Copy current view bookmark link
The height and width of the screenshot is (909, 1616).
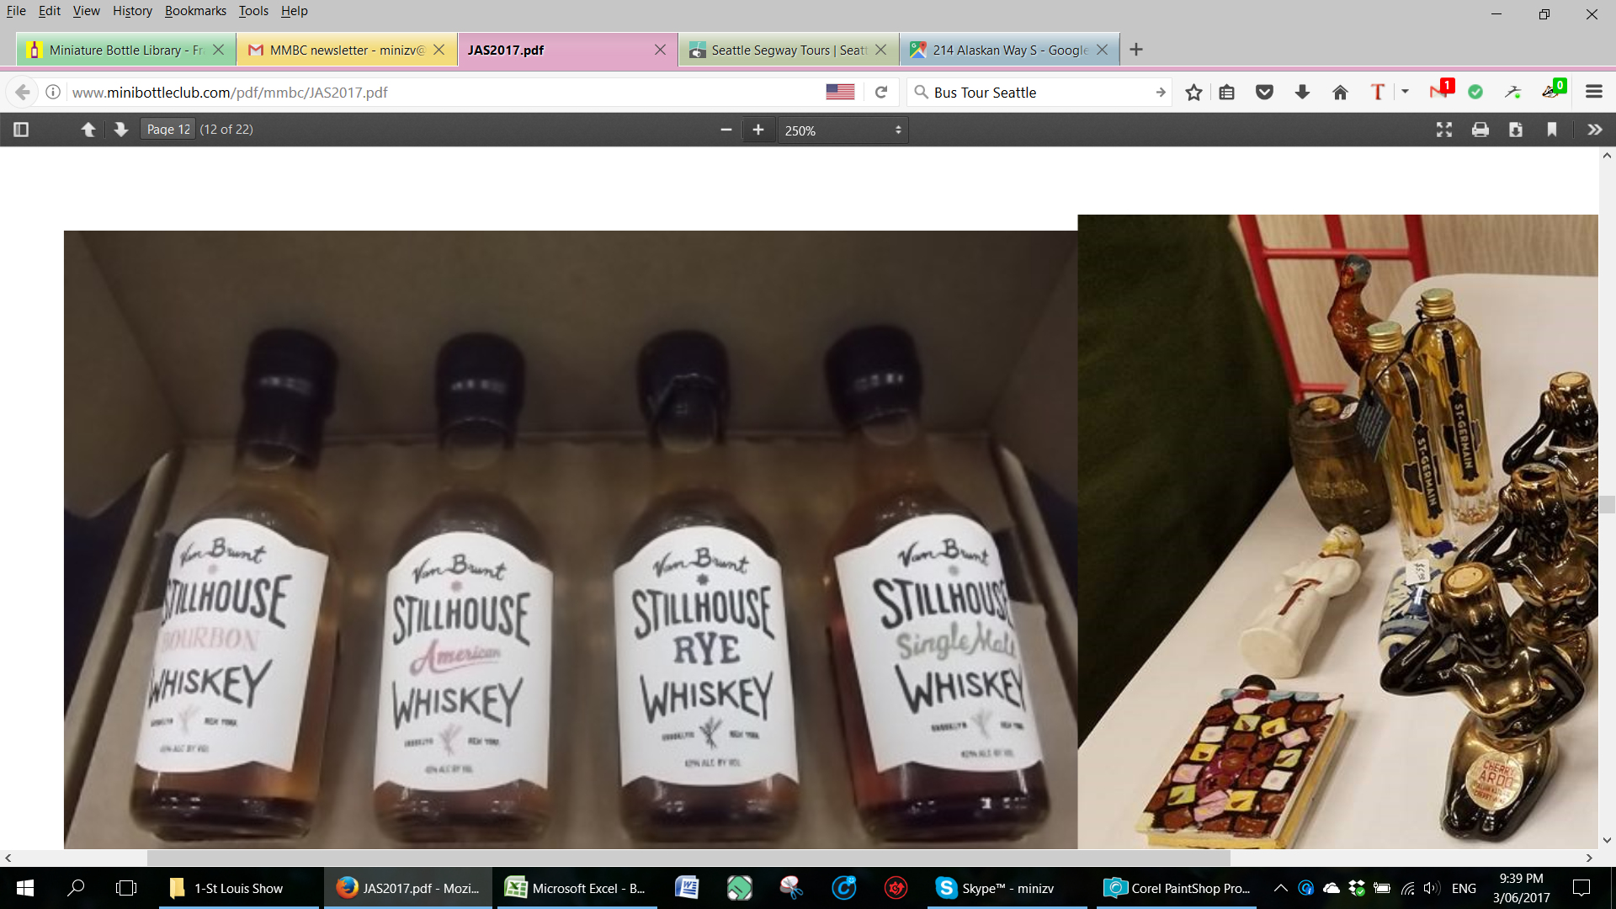coord(1552,130)
